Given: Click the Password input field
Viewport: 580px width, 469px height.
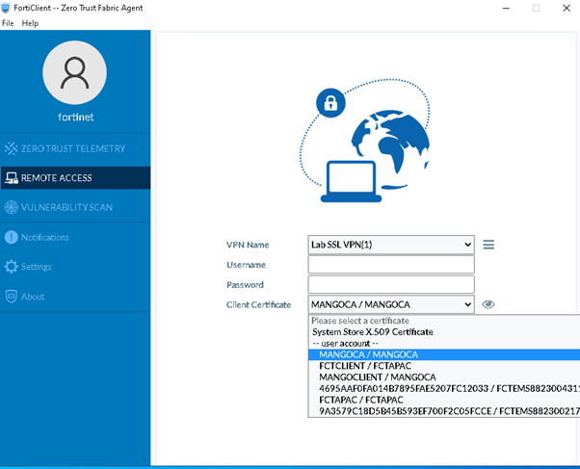Looking at the screenshot, I should click(390, 285).
